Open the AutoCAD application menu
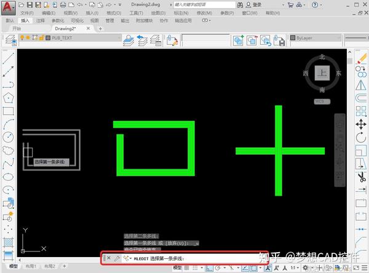 (9, 7)
